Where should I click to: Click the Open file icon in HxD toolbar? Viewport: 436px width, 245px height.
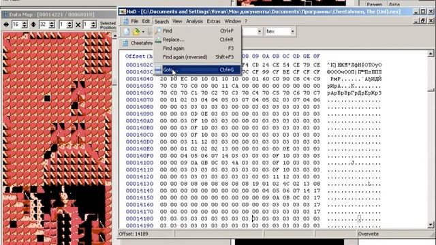(136, 31)
